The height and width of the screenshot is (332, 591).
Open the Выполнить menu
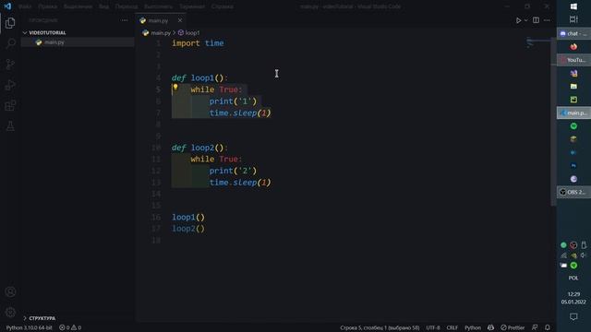click(x=159, y=6)
